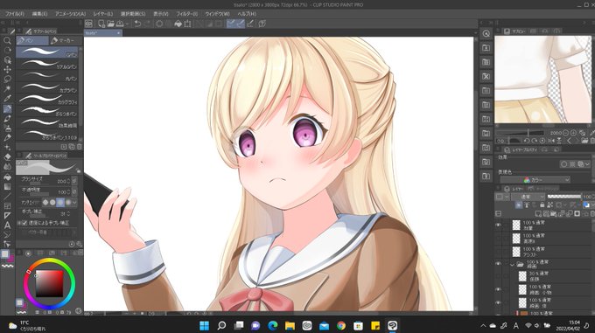Open Windows Start menu
The width and height of the screenshot is (595, 333).
[204, 325]
